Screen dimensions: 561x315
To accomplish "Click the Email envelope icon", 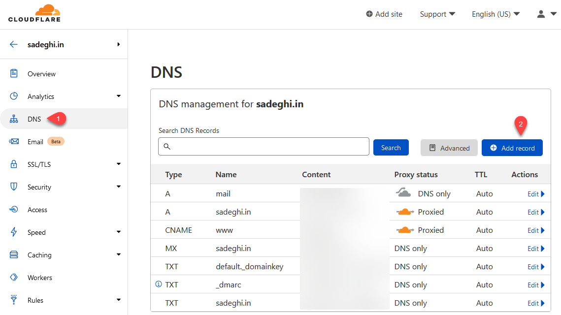I will click(x=14, y=142).
